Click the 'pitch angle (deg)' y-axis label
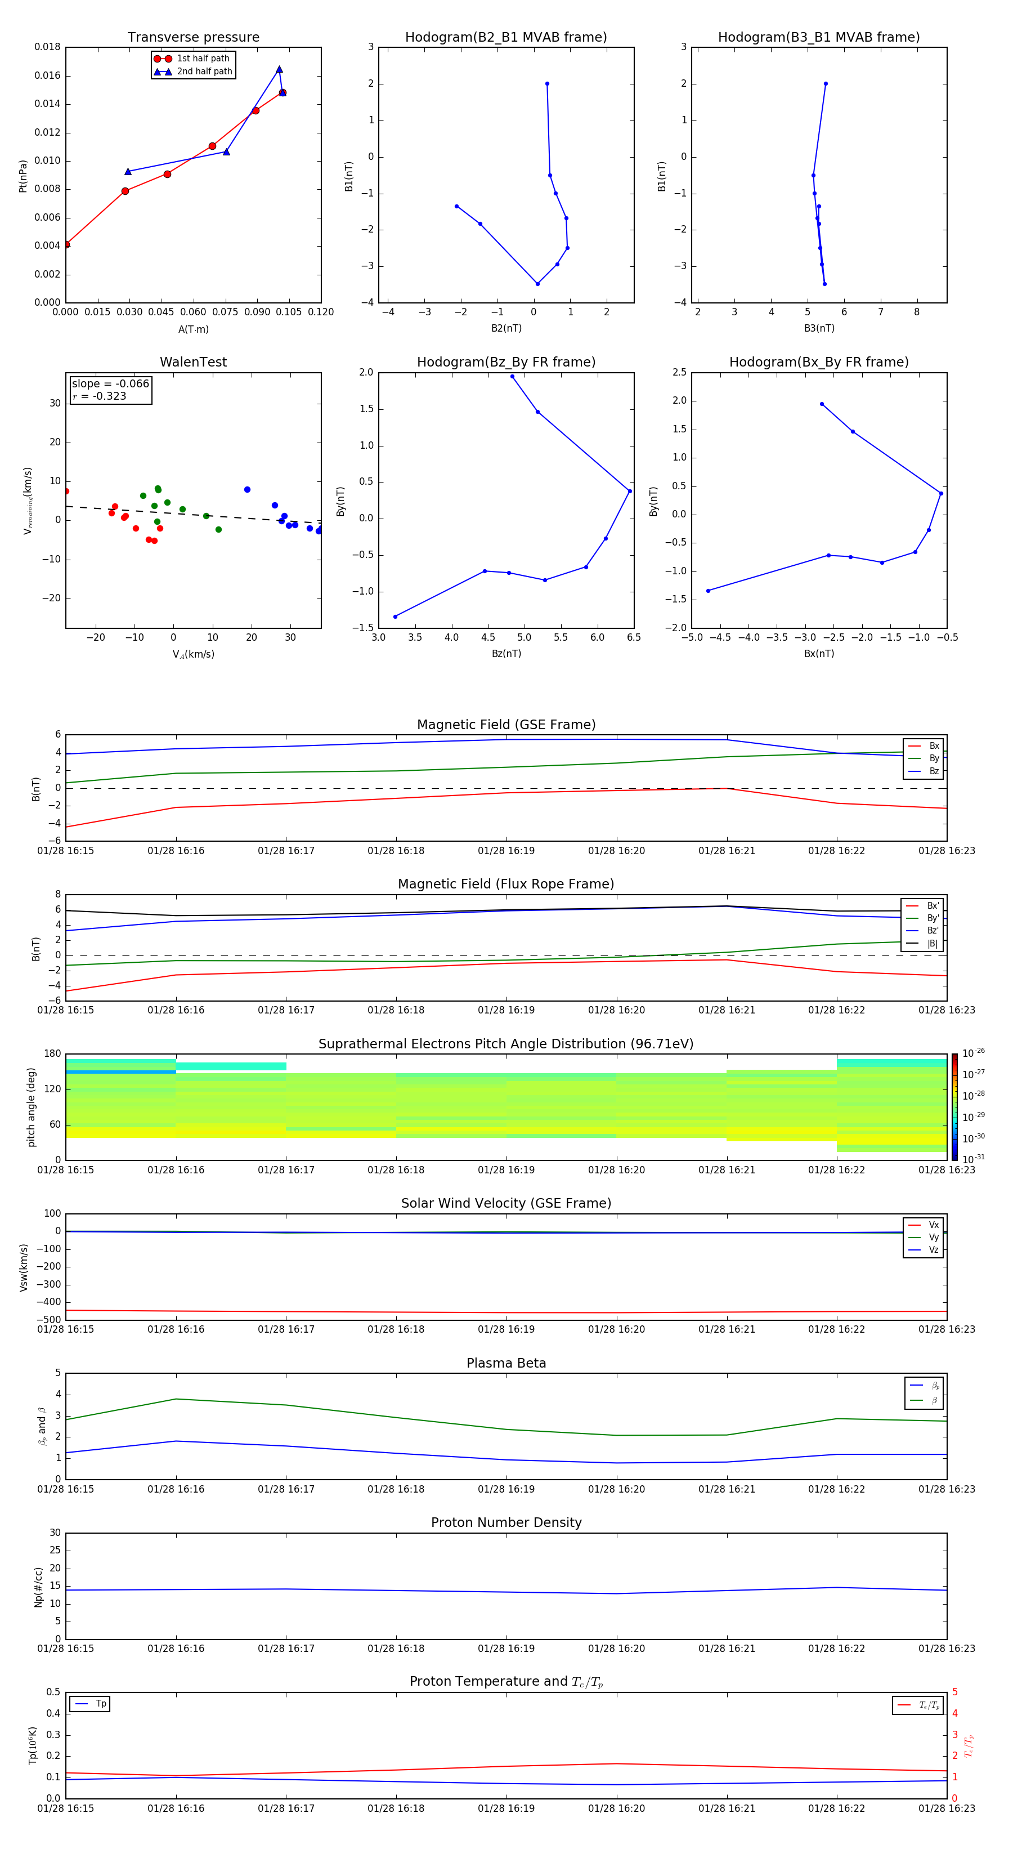This screenshot has height=1858, width=1013. pyautogui.click(x=31, y=1107)
